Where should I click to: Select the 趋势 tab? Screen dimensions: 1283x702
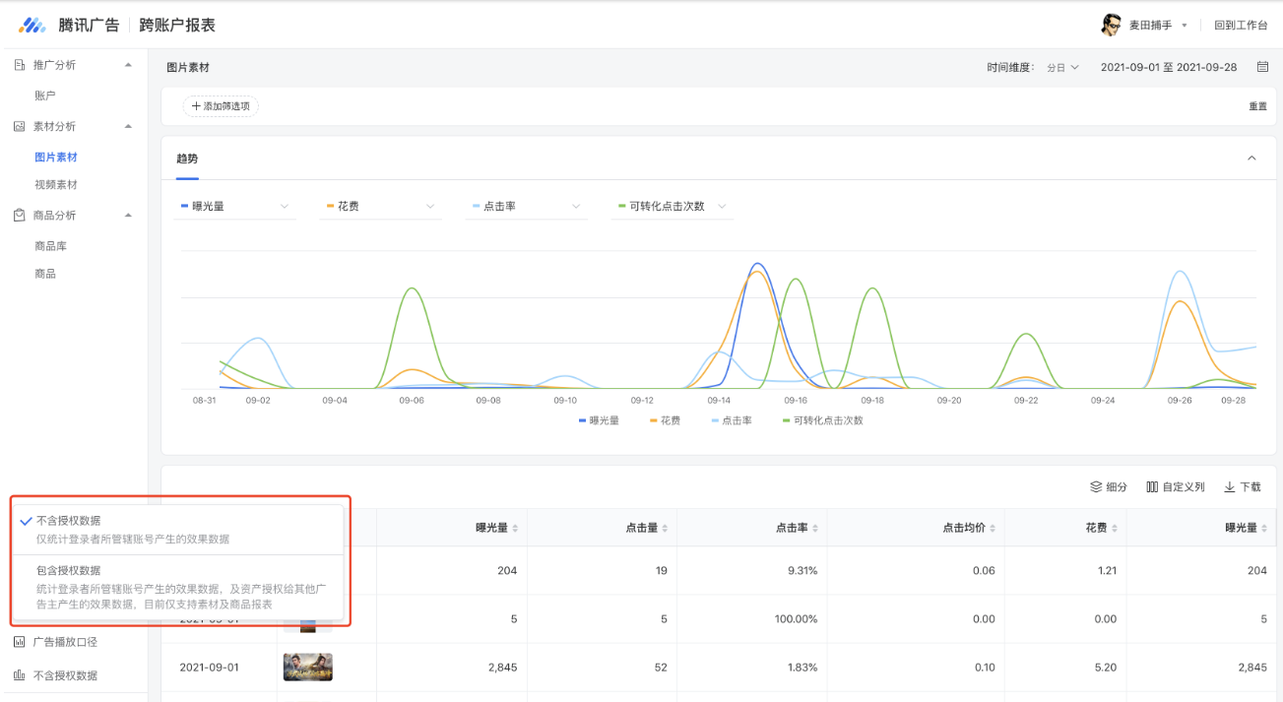click(x=187, y=159)
